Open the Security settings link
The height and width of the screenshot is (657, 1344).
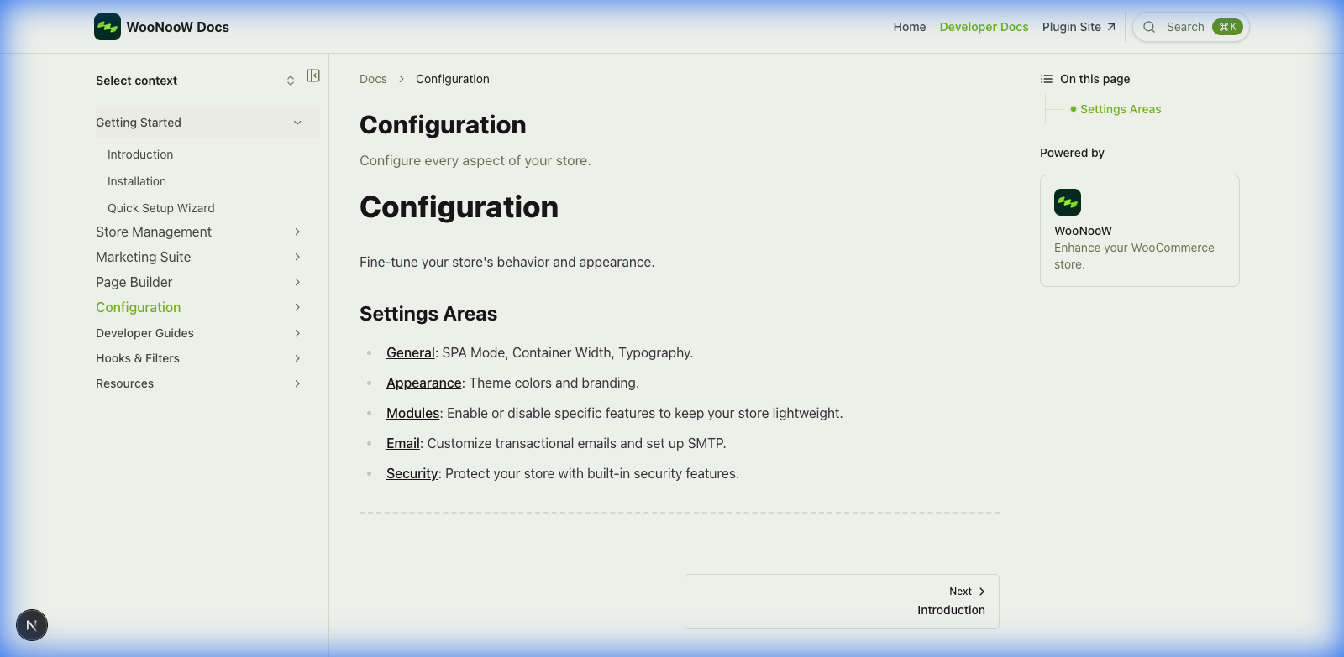tap(412, 473)
